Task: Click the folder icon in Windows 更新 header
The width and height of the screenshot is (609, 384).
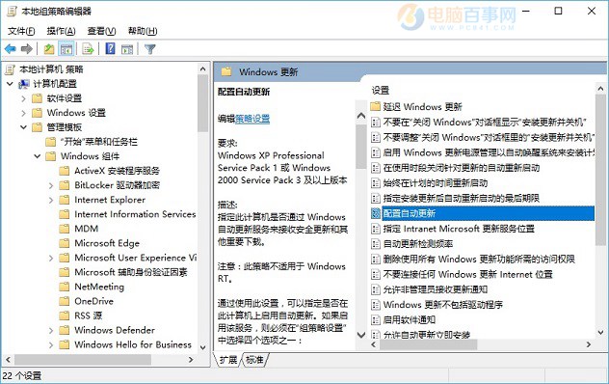Action: [226, 71]
